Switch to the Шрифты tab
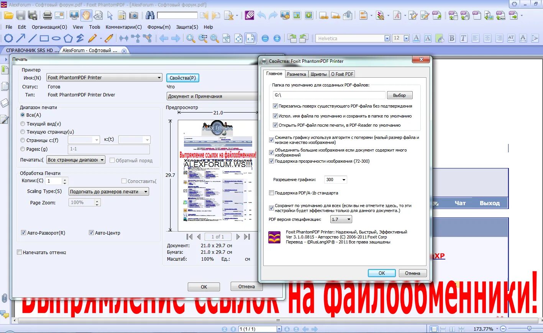 coord(318,74)
